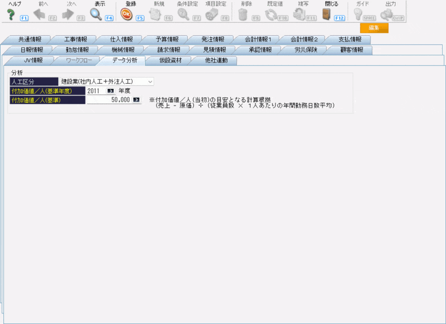446x324 pixels.
Task: Click the 出力 printer icon
Action: point(386,15)
